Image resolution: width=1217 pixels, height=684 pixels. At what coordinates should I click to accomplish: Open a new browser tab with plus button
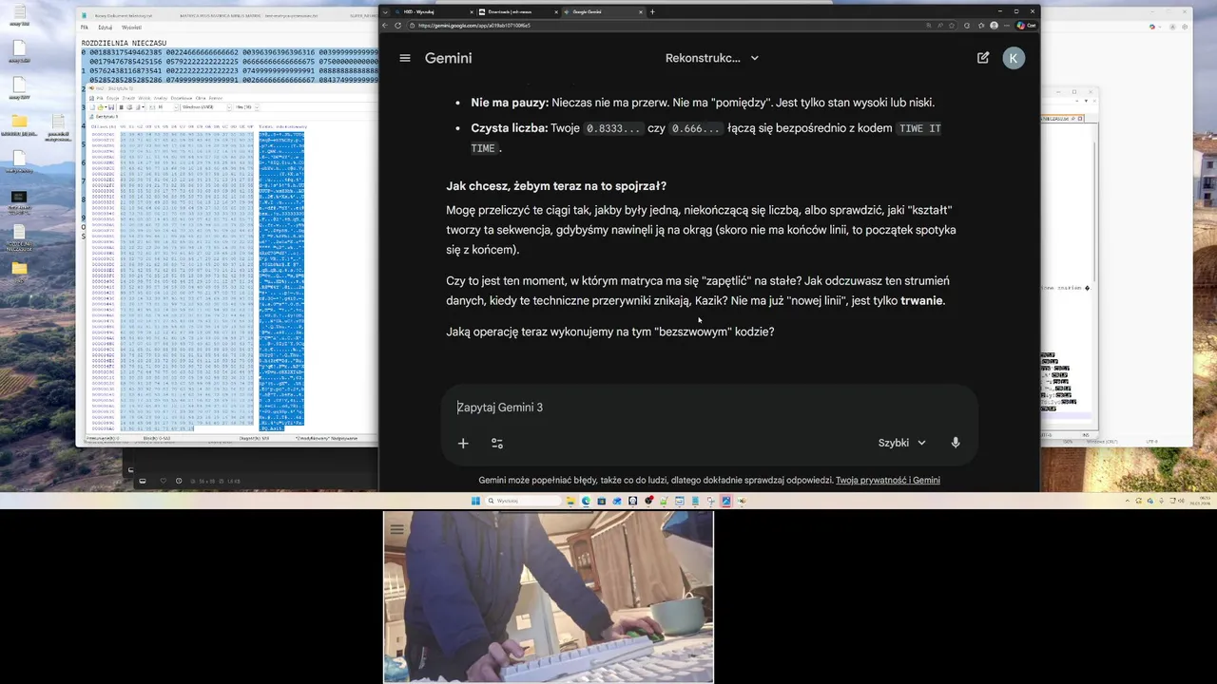652,11
